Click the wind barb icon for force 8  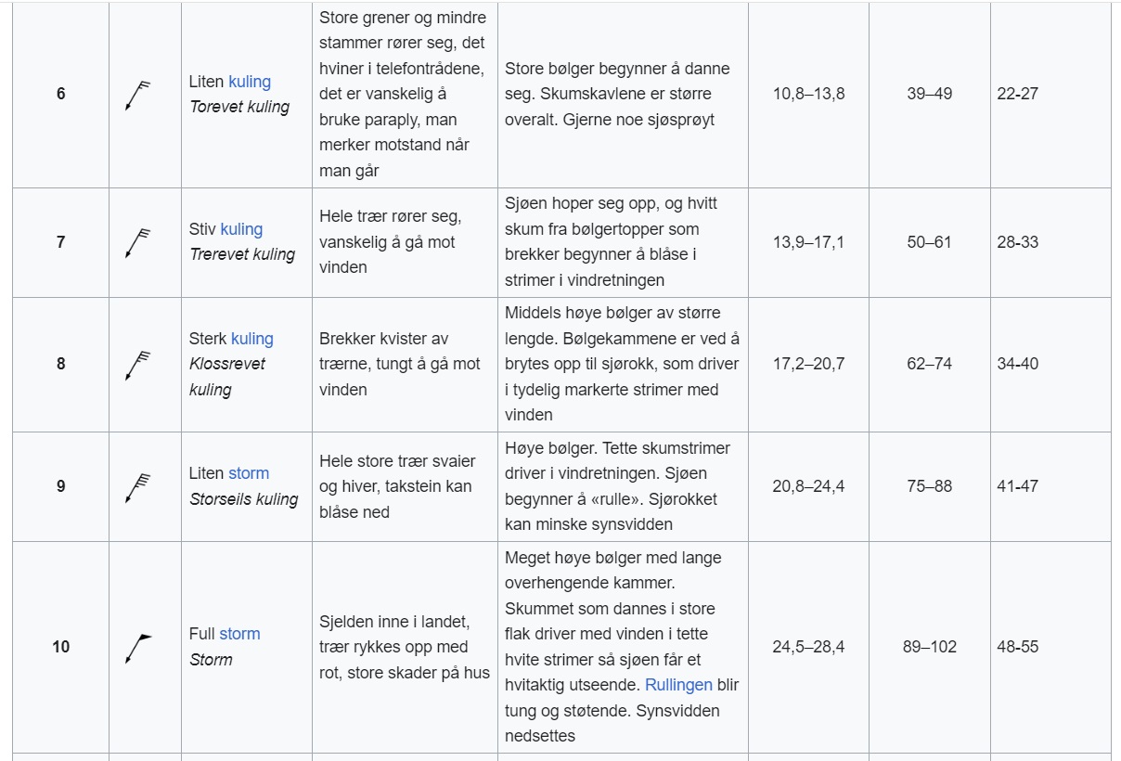137,365
